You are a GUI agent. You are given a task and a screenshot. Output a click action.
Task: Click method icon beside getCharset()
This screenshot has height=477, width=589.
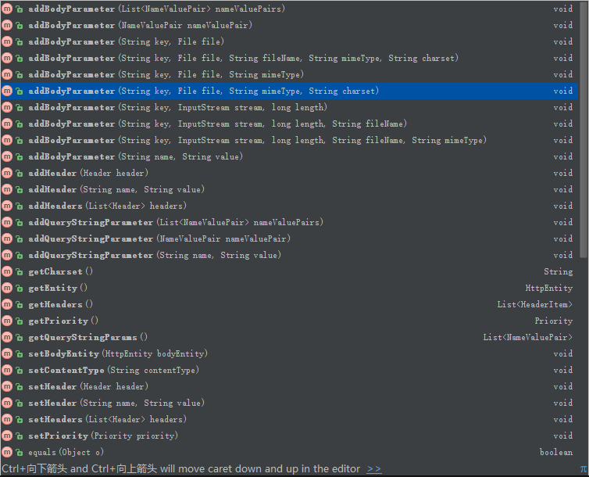(7, 271)
